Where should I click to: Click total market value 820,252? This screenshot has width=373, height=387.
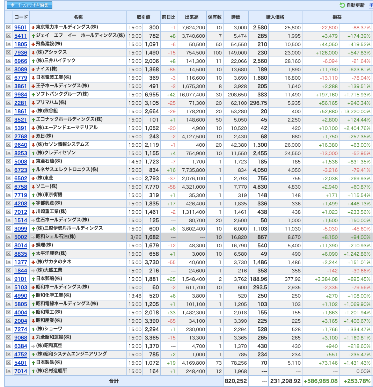point(236,381)
